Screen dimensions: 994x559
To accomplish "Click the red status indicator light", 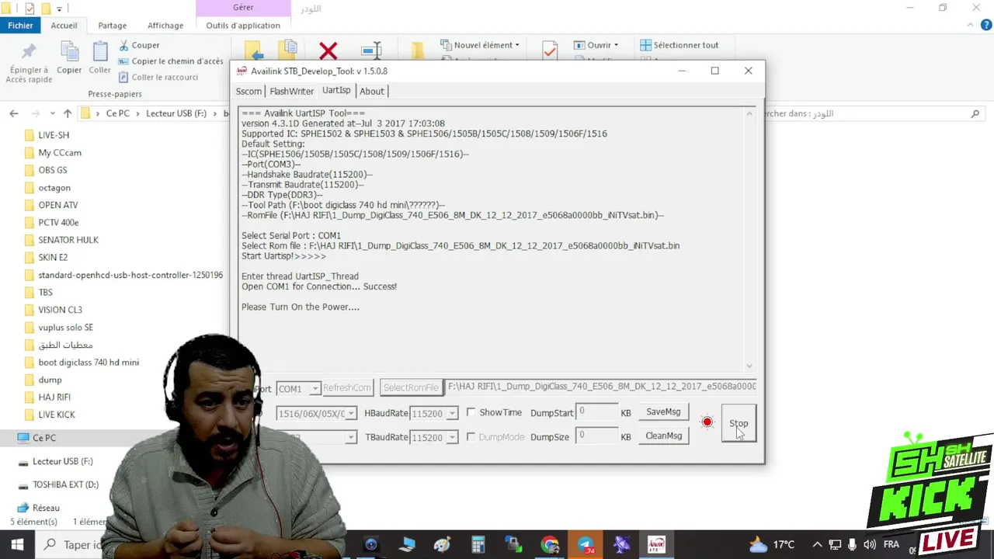I will 707,422.
